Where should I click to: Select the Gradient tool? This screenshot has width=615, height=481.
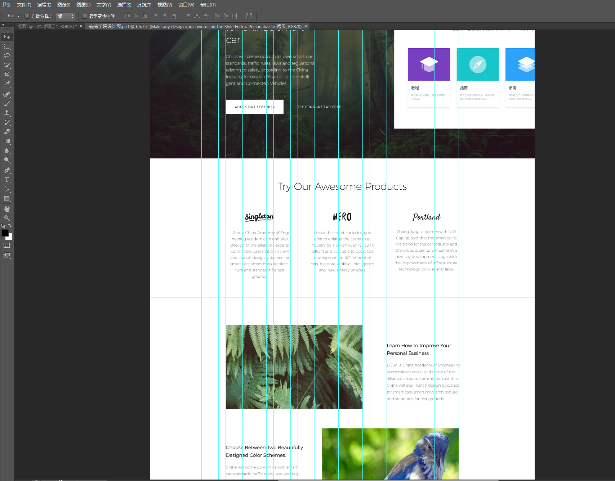pos(7,141)
